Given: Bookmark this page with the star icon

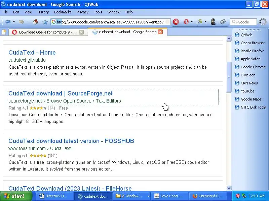Looking at the screenshot, I should [45, 22].
